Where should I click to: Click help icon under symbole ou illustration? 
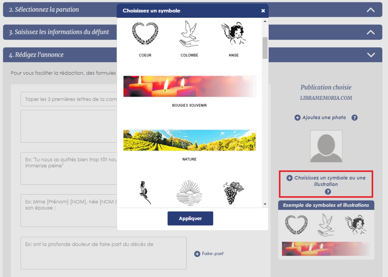pyautogui.click(x=328, y=192)
